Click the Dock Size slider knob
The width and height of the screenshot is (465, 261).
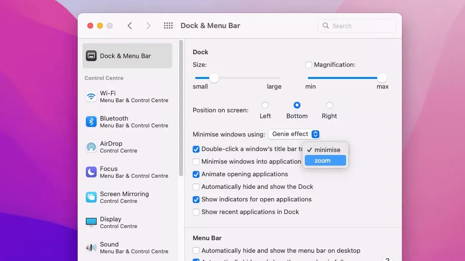[x=214, y=78]
